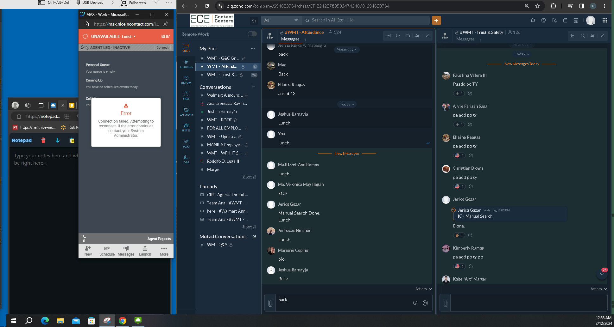
Task: Select Schedule tab in MAX agent bottom bar
Action: (107, 251)
